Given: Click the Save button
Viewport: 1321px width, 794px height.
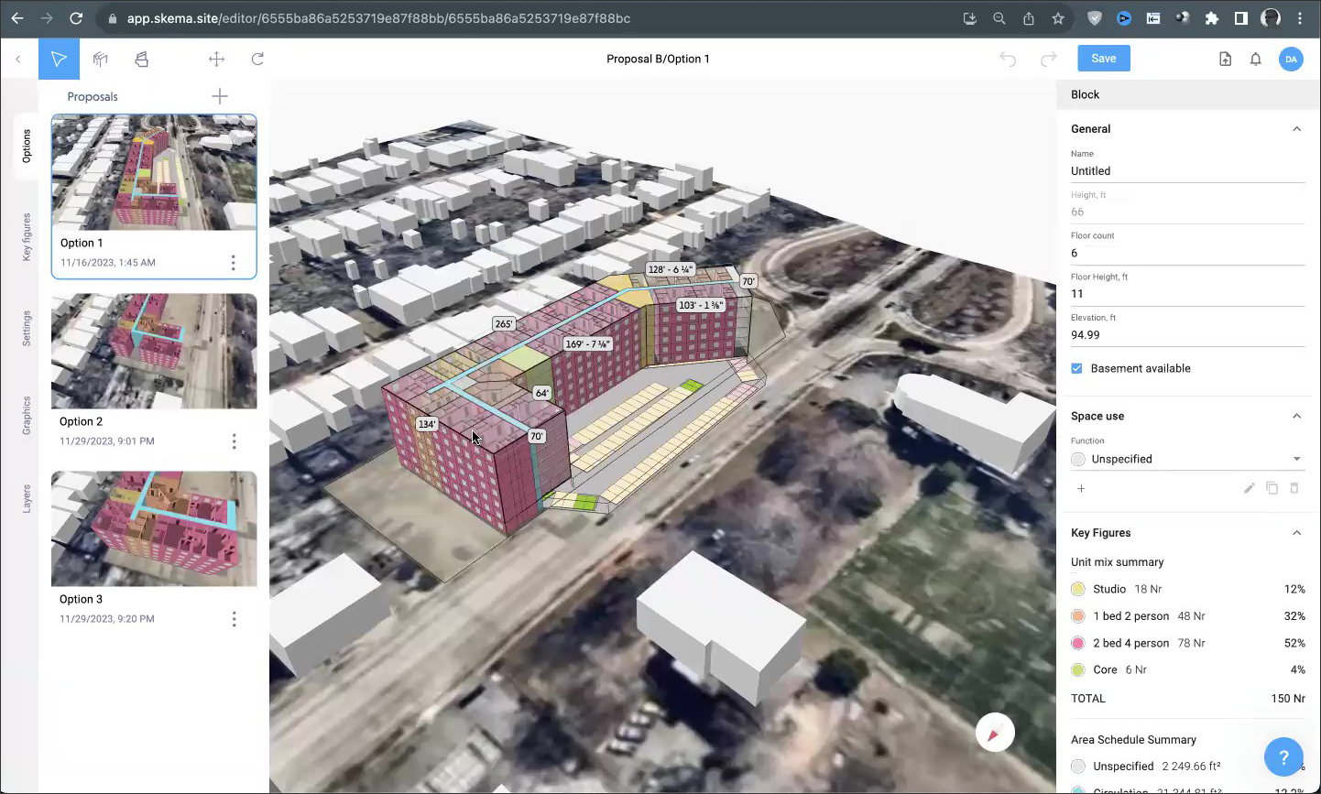Looking at the screenshot, I should 1103,59.
